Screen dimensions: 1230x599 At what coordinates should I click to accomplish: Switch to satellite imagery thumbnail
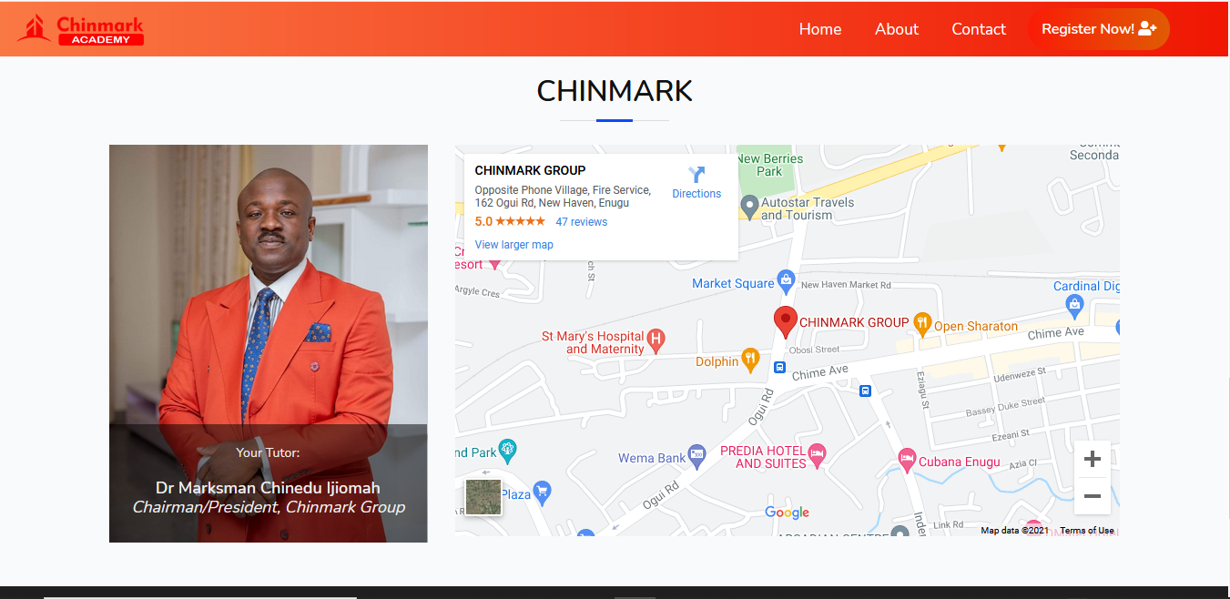coord(483,498)
